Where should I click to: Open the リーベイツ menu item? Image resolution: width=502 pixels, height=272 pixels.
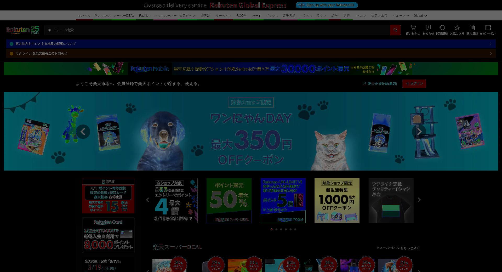click(x=223, y=16)
